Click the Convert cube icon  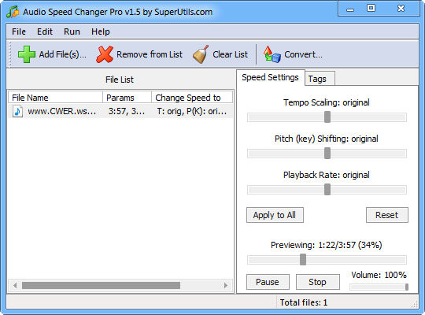click(x=272, y=54)
